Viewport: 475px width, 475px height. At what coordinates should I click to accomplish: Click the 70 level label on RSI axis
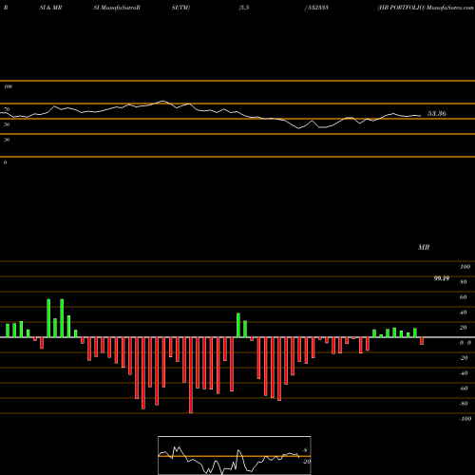tap(7, 109)
